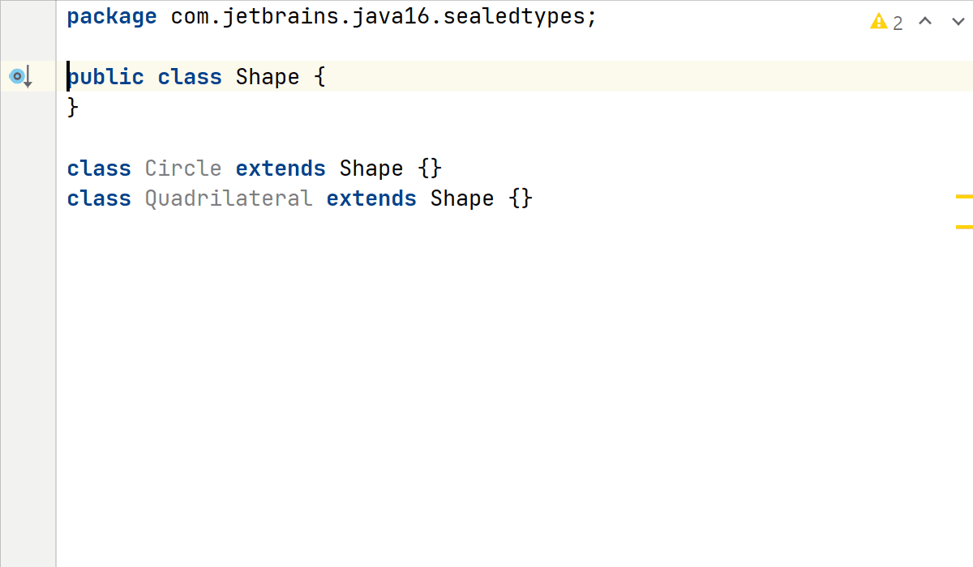Place the cursor on the package keyword

point(112,17)
